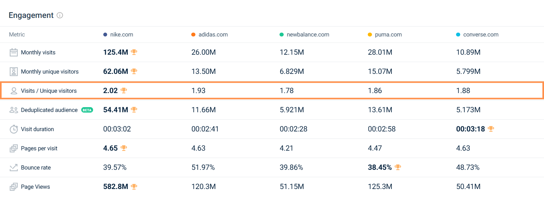Click the Pages per visit icon
Image resolution: width=544 pixels, height=205 pixels.
click(x=14, y=148)
